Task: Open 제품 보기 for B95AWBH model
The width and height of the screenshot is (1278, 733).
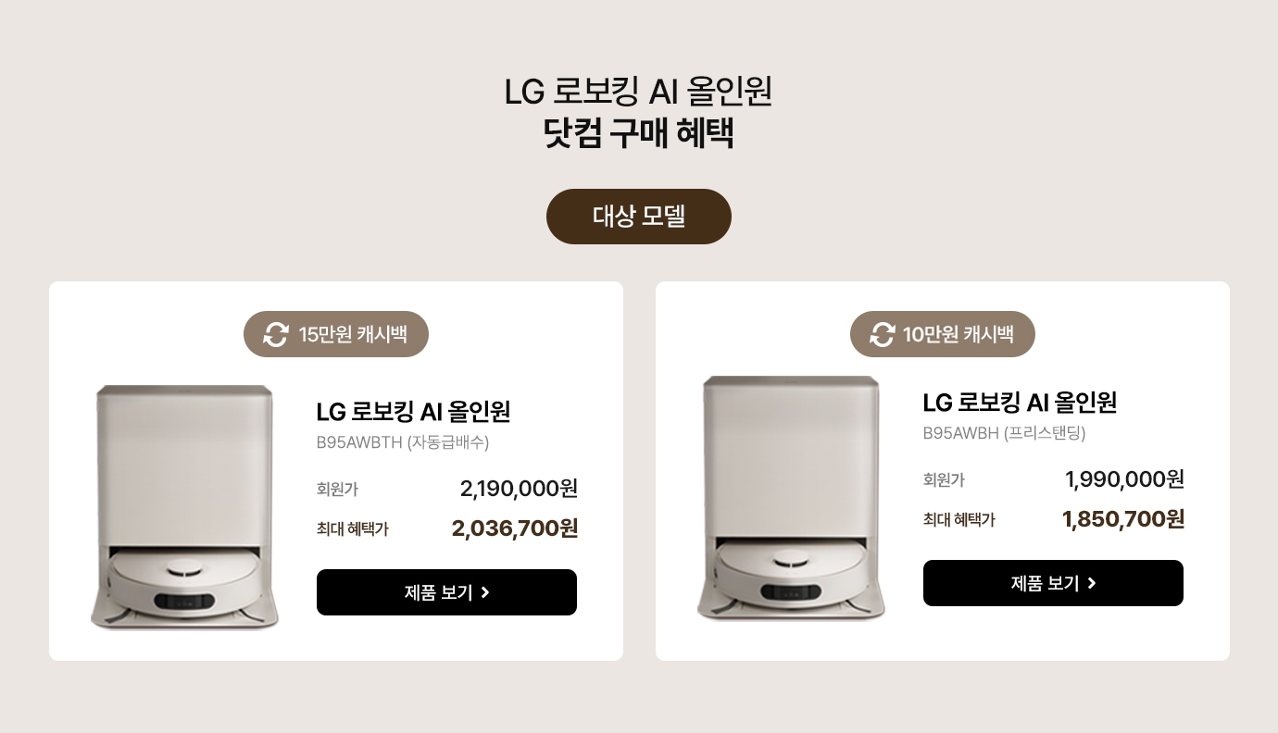Action: [1053, 583]
